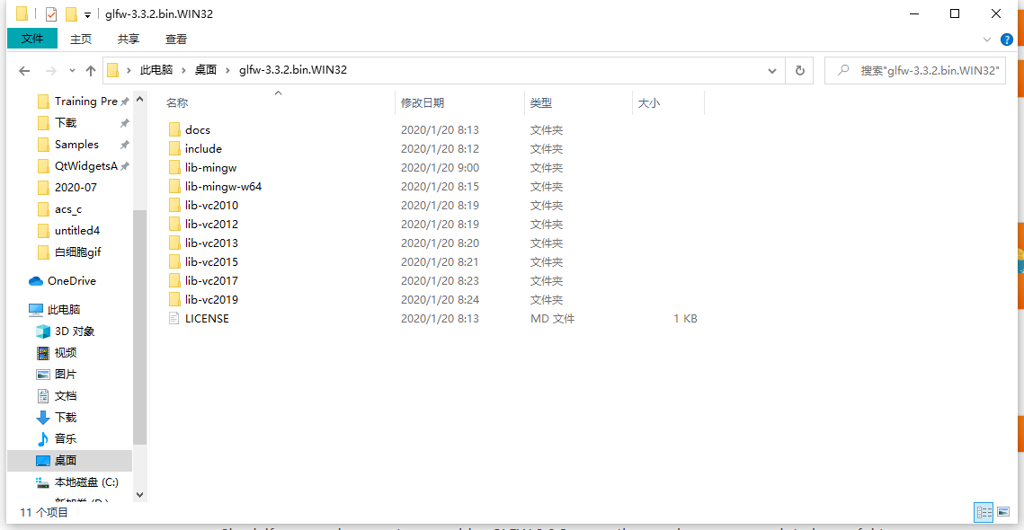Viewport: 1024px width, 530px height.
Task: Go back with the back arrow
Action: coord(25,70)
